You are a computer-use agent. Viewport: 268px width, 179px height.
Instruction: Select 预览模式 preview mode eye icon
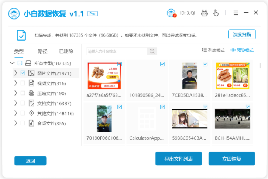233,50
